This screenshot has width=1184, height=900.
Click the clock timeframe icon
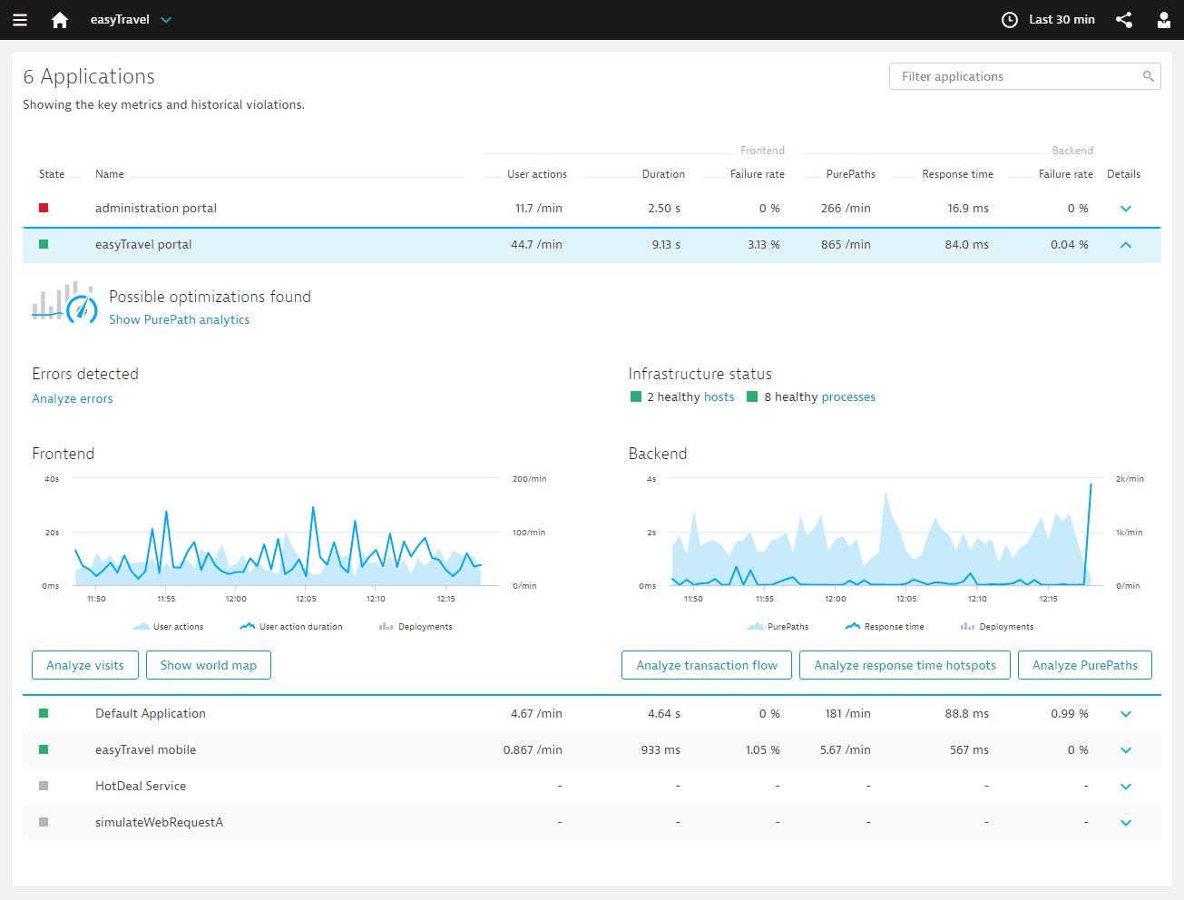click(1010, 20)
